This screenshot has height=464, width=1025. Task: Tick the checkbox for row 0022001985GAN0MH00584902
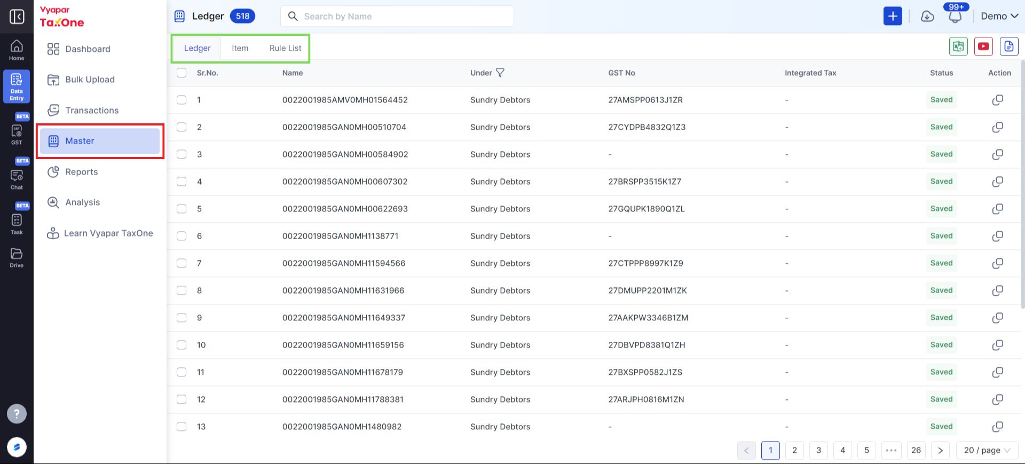(182, 154)
